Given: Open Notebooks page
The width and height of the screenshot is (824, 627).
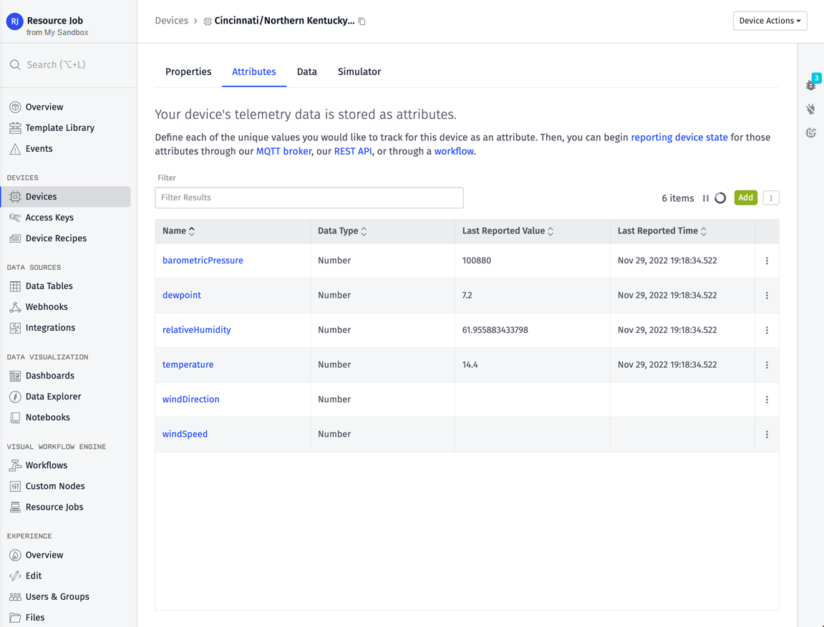Looking at the screenshot, I should (x=47, y=417).
